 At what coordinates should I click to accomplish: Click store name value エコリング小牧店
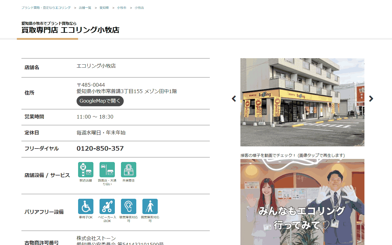[96, 66]
